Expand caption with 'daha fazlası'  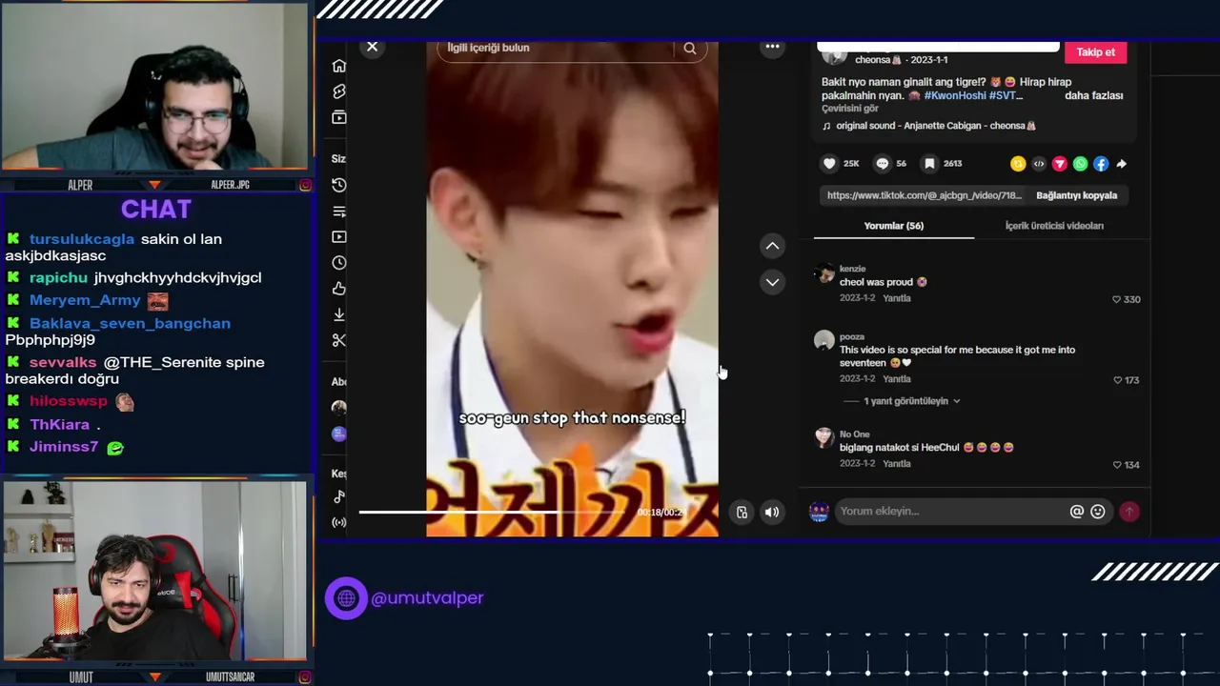click(x=1093, y=95)
